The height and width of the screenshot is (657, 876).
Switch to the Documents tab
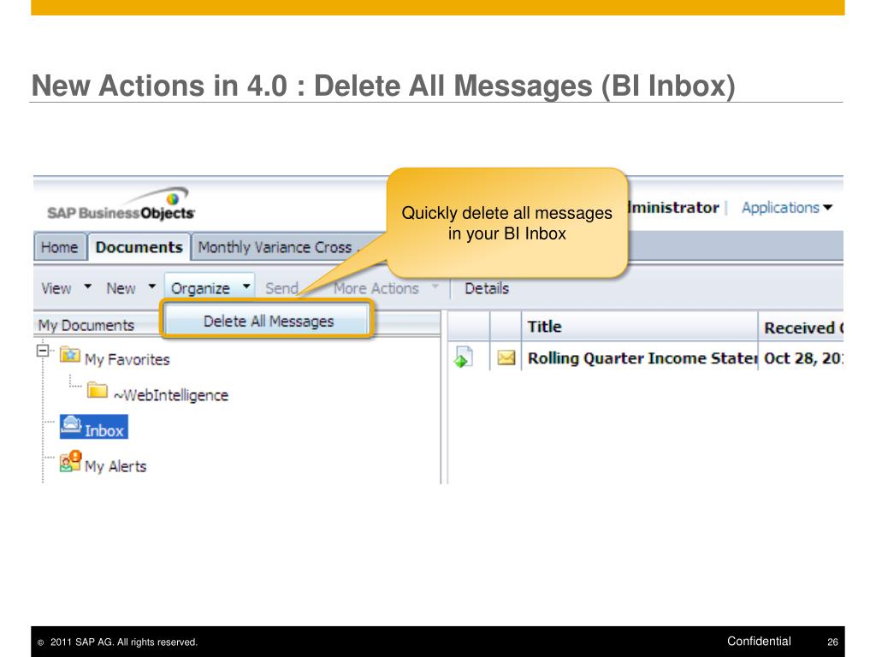tap(139, 247)
